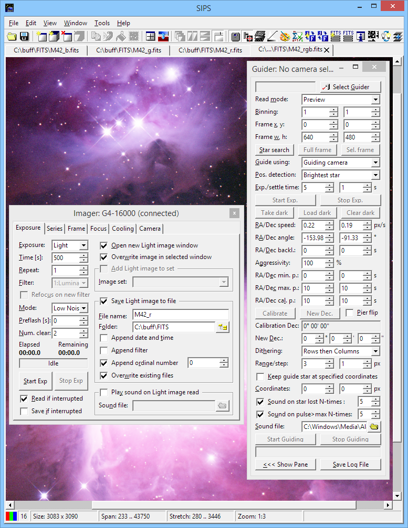The image size is (408, 528).
Task: Click the open file folder icon
Action: tap(12, 36)
